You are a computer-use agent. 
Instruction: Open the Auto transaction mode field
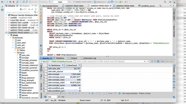[x=60, y=2]
